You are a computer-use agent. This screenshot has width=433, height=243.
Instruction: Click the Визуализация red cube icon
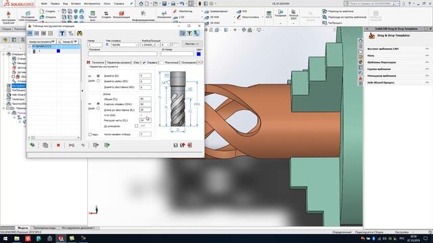click(121, 13)
